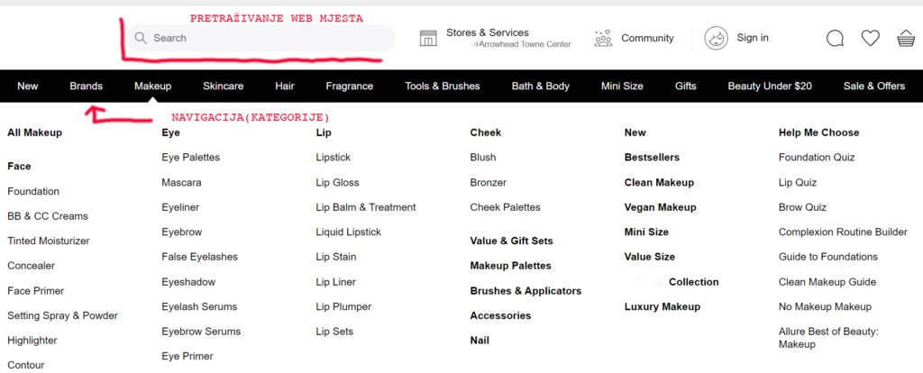This screenshot has width=923, height=373.
Task: Go to Sale & Offers menu item
Action: tap(873, 86)
